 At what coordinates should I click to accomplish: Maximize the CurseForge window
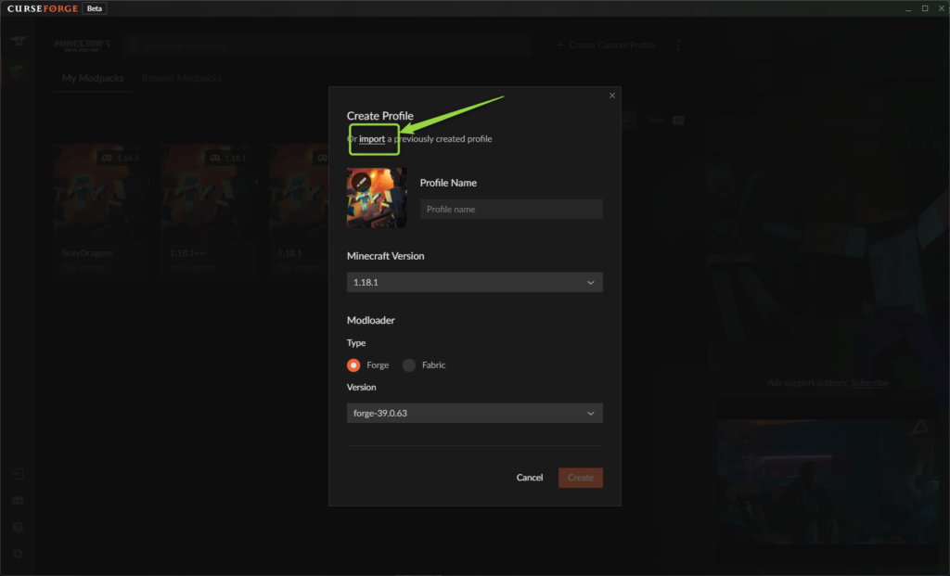925,8
